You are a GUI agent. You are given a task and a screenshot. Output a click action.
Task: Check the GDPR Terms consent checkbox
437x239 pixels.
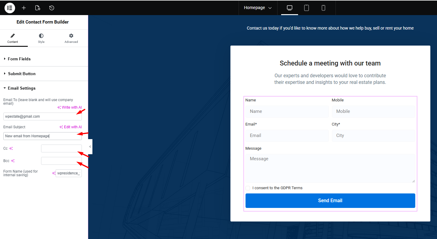(x=248, y=188)
